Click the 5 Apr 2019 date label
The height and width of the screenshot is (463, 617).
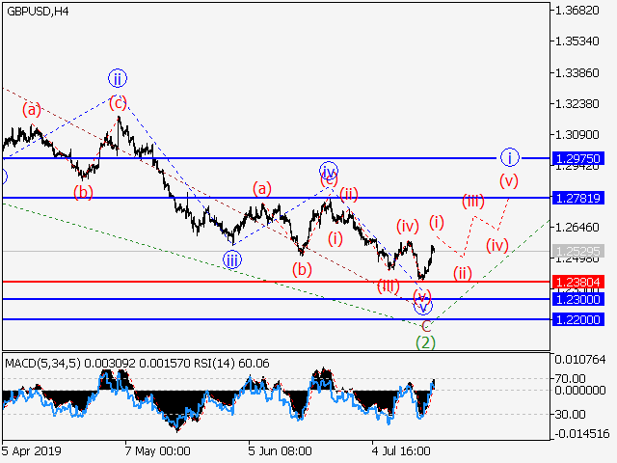32,450
